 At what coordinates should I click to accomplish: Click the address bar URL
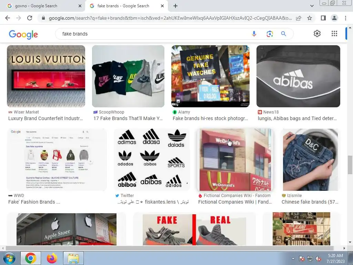coord(170,18)
